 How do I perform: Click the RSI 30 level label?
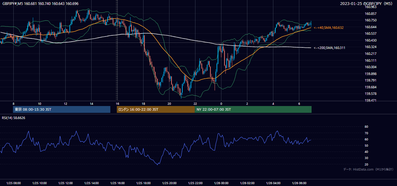coord(366,158)
